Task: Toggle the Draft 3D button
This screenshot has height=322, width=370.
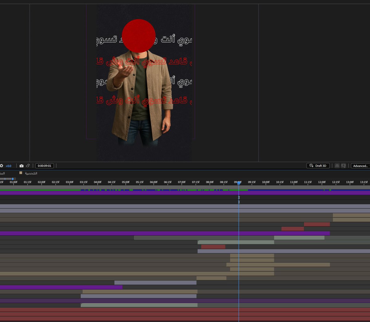Action: coord(318,166)
